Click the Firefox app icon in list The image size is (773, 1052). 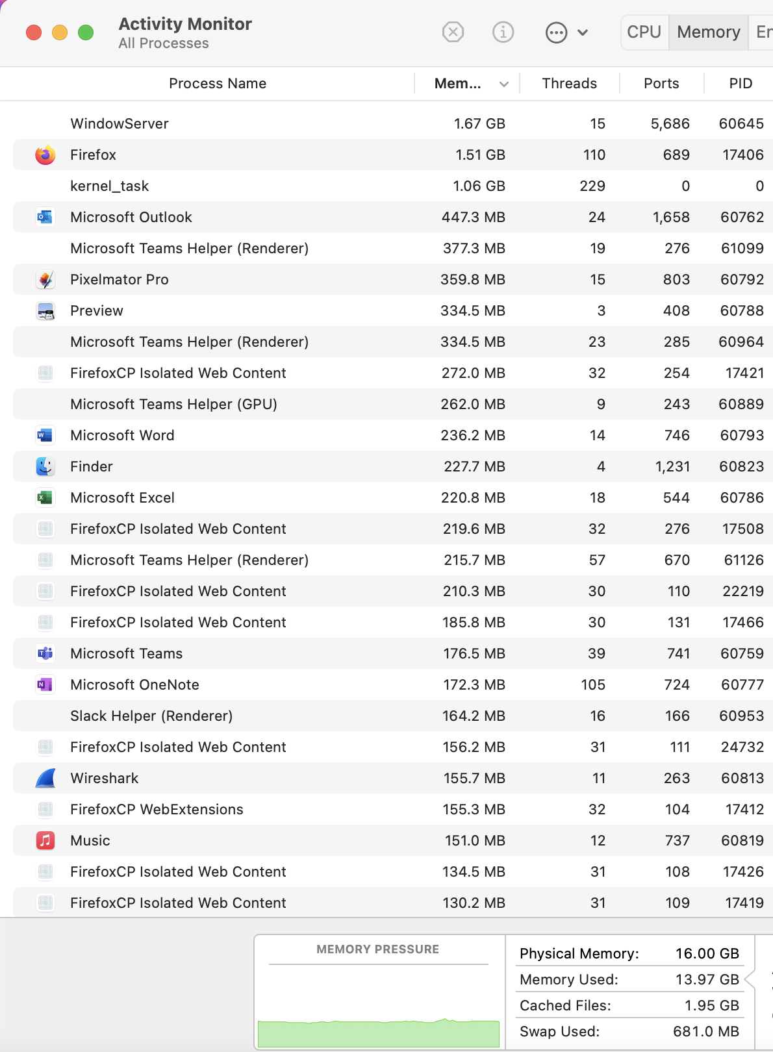(45, 155)
